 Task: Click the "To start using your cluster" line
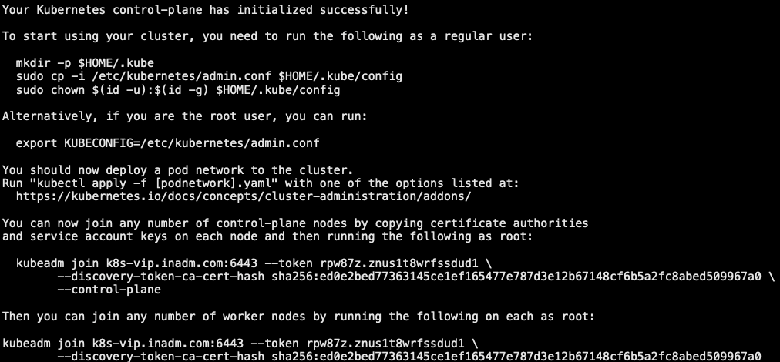pos(267,36)
